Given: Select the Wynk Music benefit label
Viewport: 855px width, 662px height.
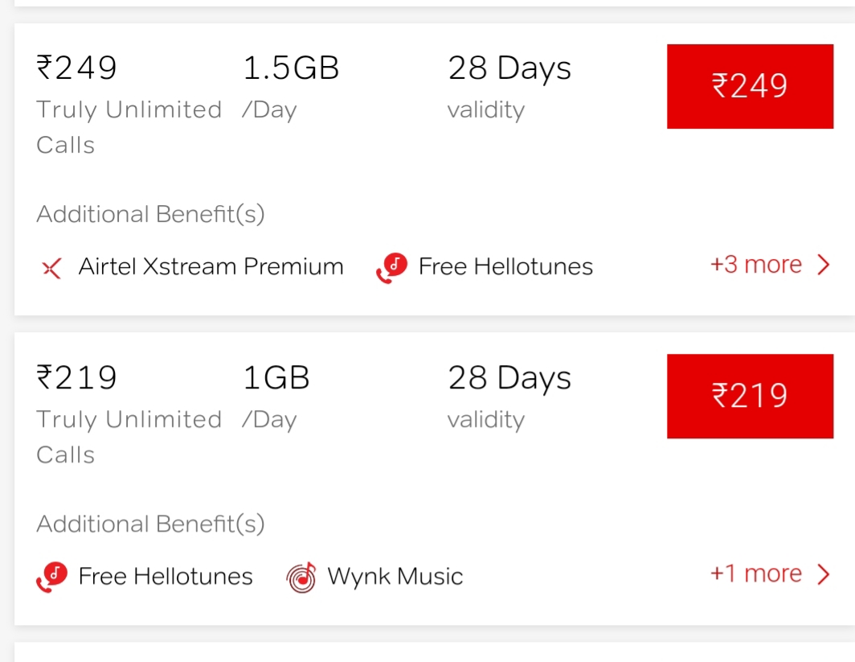Looking at the screenshot, I should pos(395,577).
